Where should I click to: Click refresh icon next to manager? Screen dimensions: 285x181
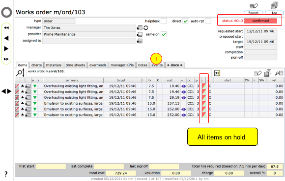[146, 28]
